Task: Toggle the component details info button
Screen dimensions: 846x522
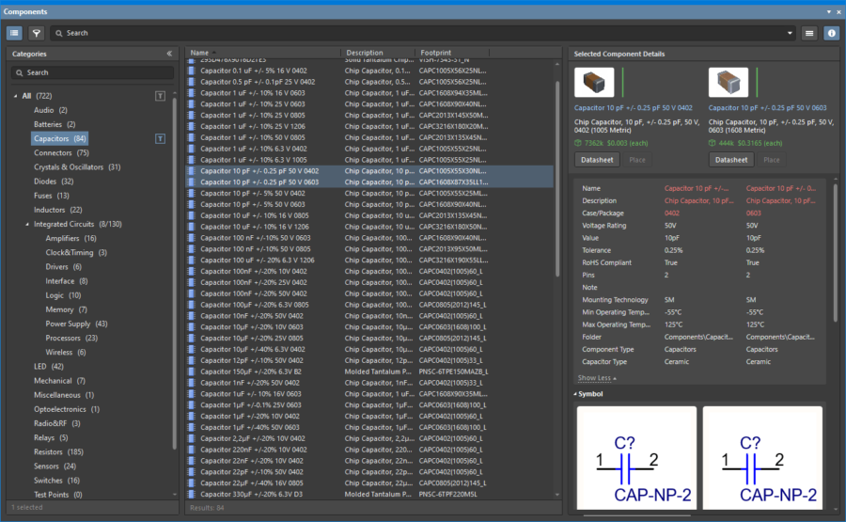Action: [x=832, y=33]
